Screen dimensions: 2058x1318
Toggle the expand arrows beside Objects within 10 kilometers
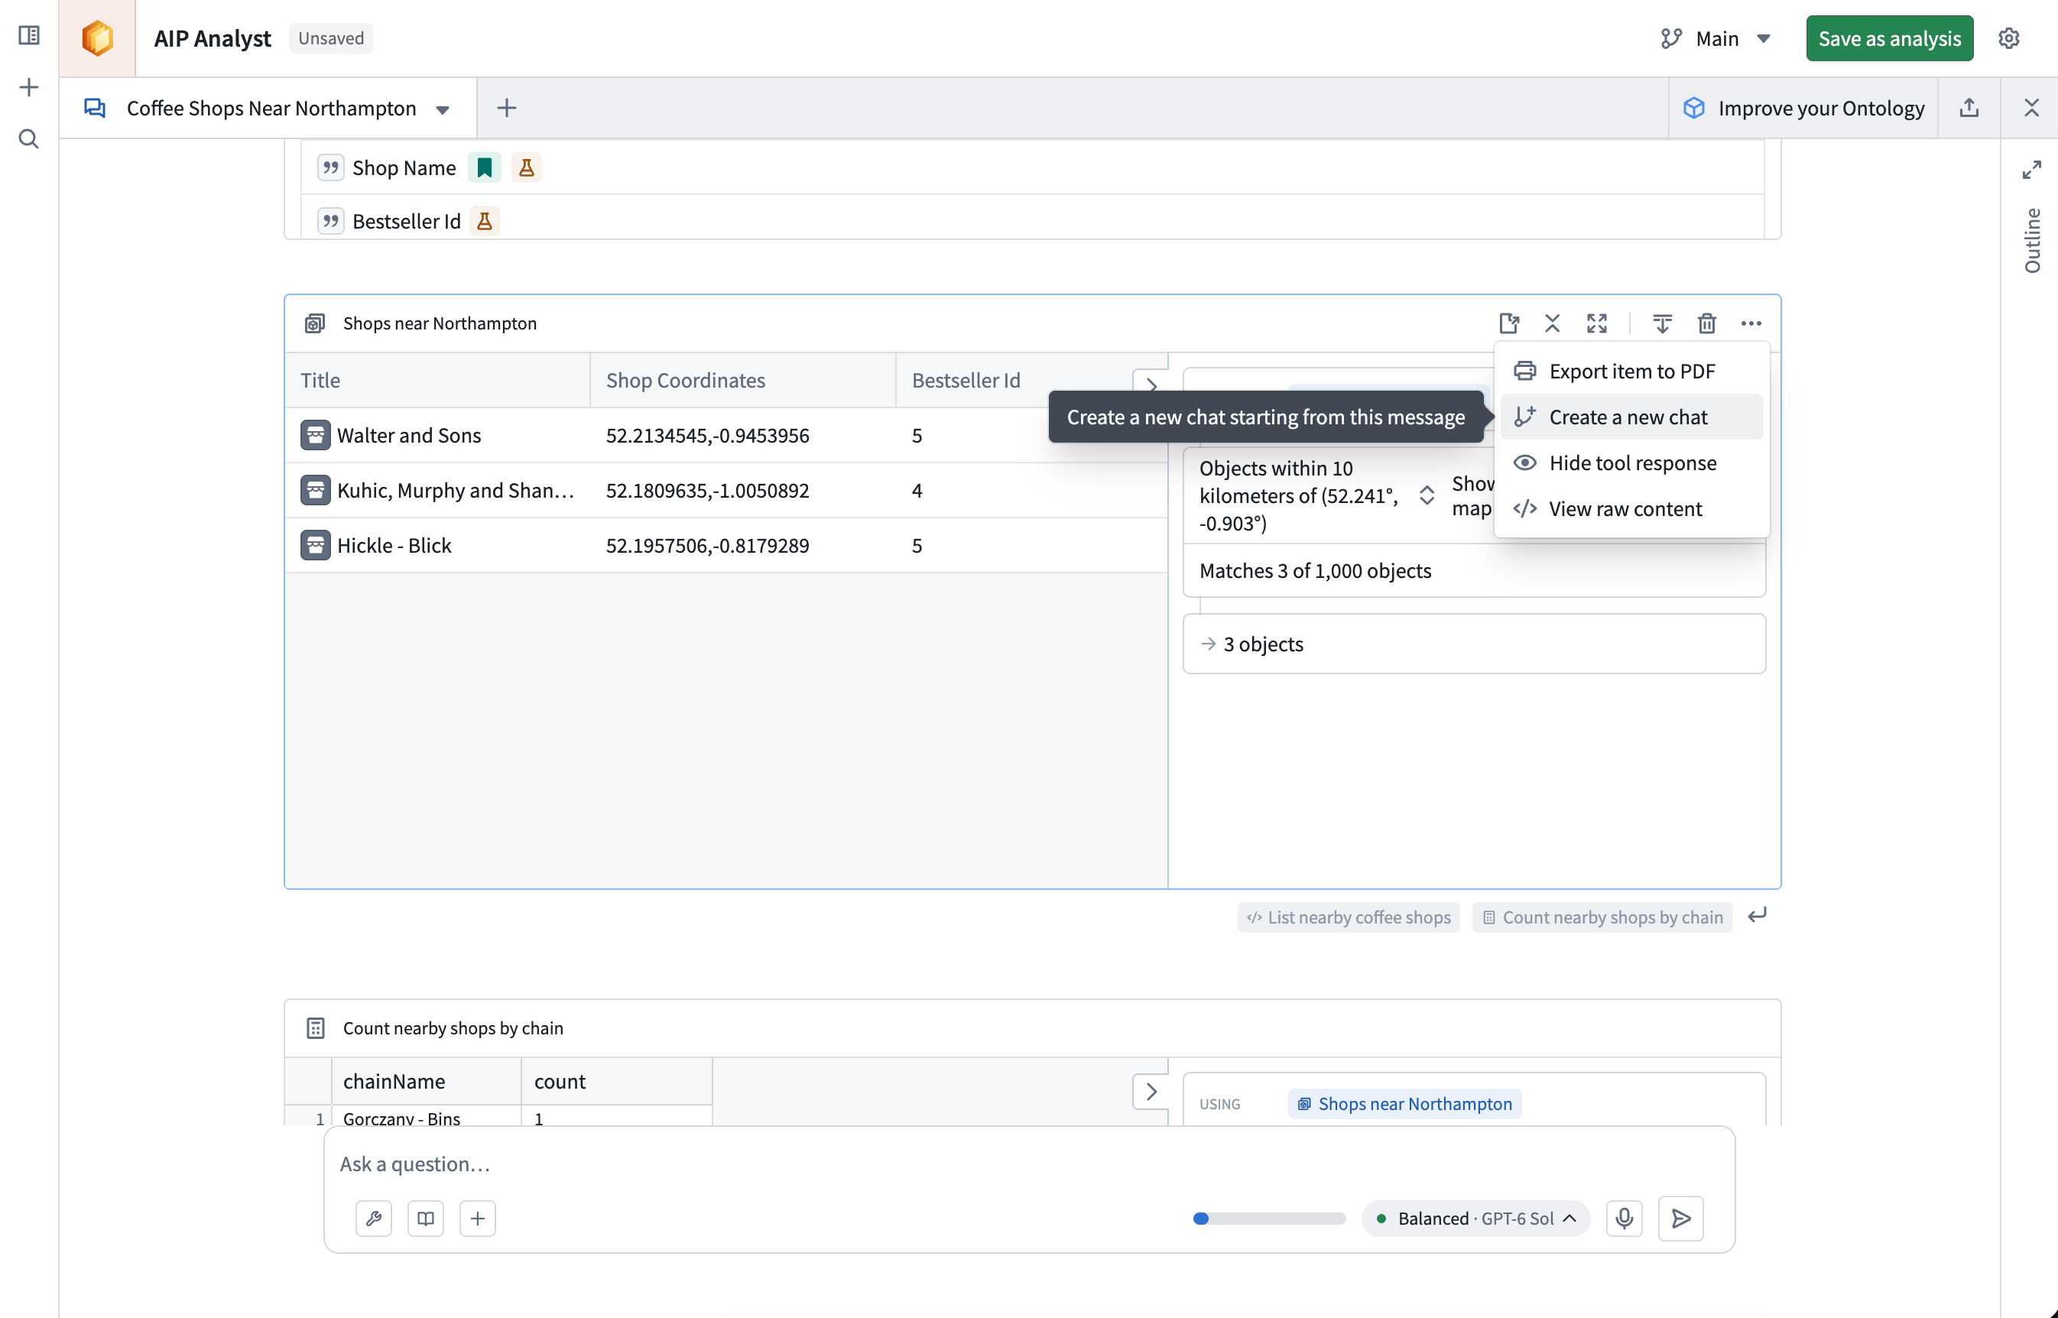(x=1427, y=495)
